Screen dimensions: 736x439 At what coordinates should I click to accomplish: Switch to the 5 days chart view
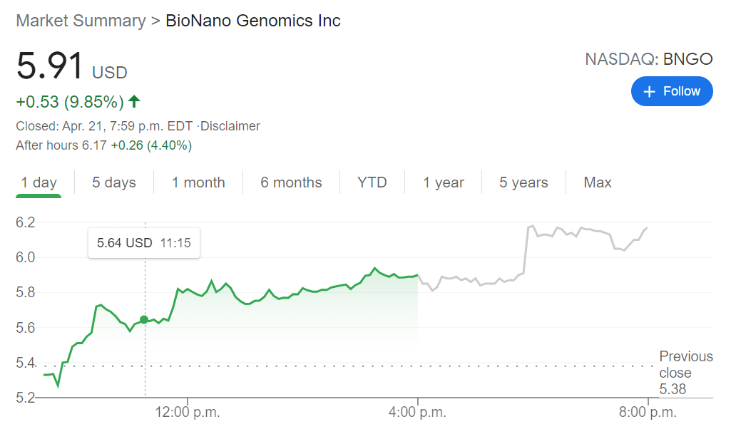pos(113,182)
